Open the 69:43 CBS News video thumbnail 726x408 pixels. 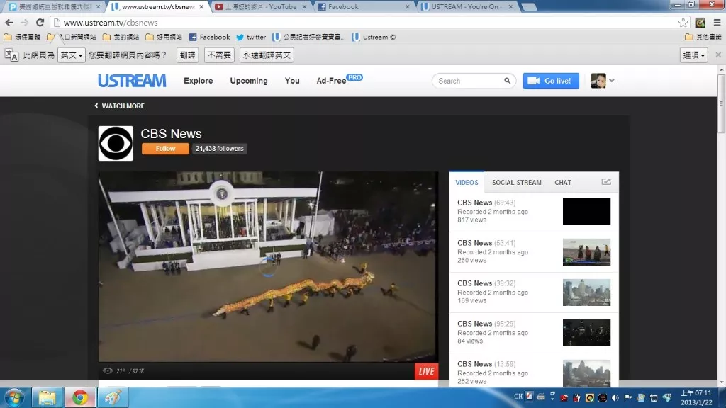[586, 211]
